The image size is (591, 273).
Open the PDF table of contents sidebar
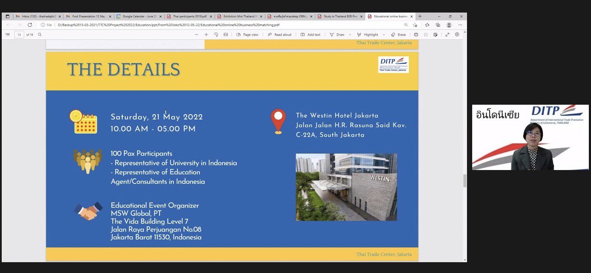click(x=7, y=35)
